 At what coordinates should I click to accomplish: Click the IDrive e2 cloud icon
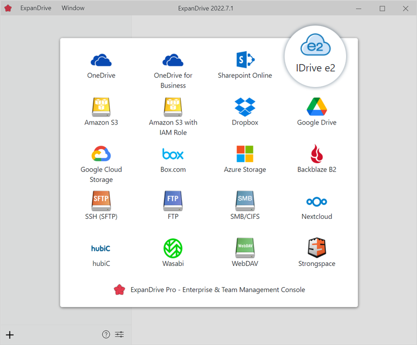point(315,45)
